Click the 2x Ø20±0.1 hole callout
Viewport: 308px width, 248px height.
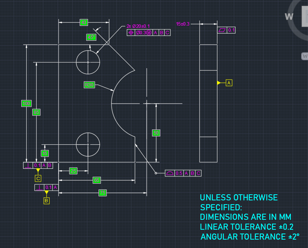pos(138,26)
